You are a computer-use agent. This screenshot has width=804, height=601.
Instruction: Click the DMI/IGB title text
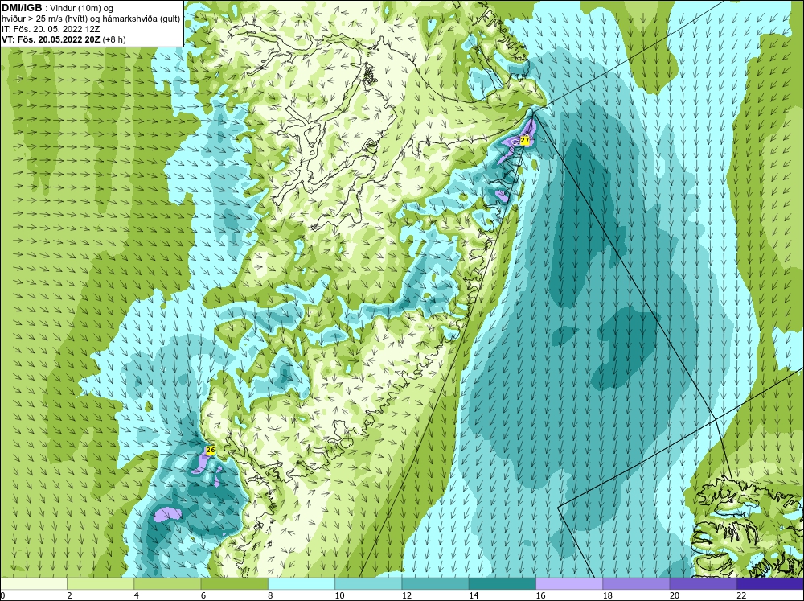(22, 8)
